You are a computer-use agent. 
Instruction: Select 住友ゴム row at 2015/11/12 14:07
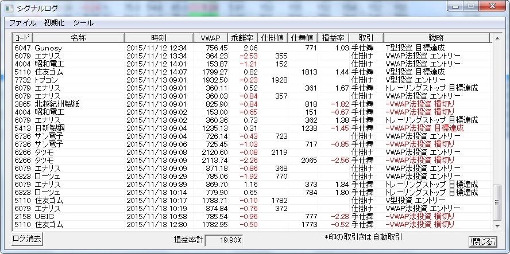251,72
